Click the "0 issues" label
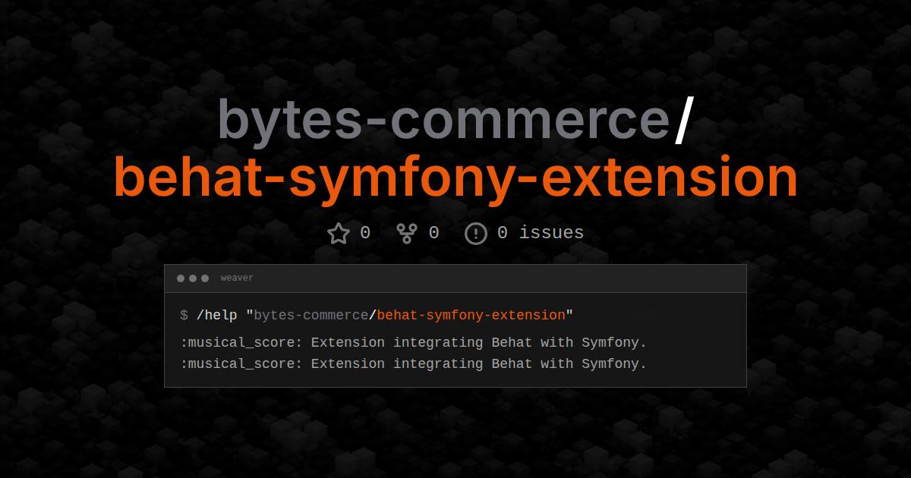The width and height of the screenshot is (911, 478). pyautogui.click(x=541, y=233)
